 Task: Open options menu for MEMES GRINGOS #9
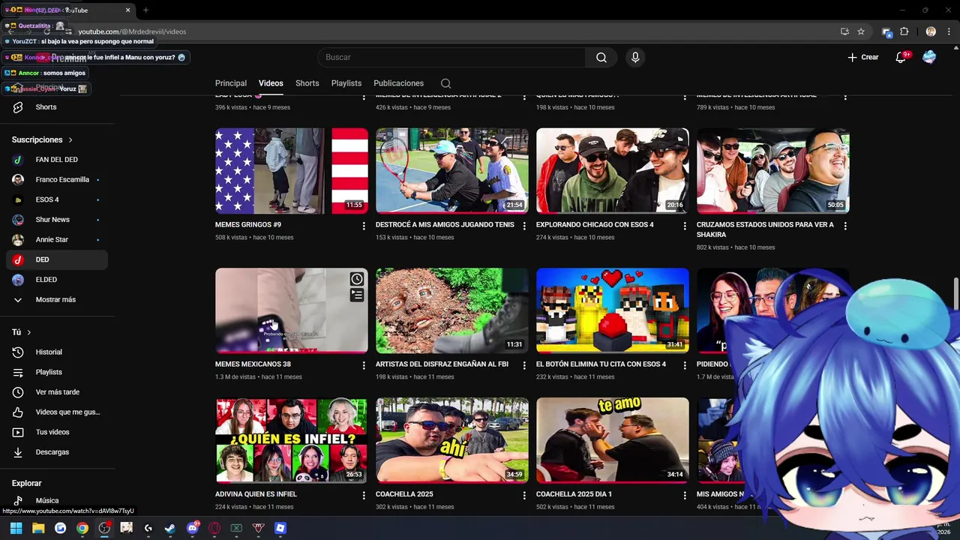point(364,226)
